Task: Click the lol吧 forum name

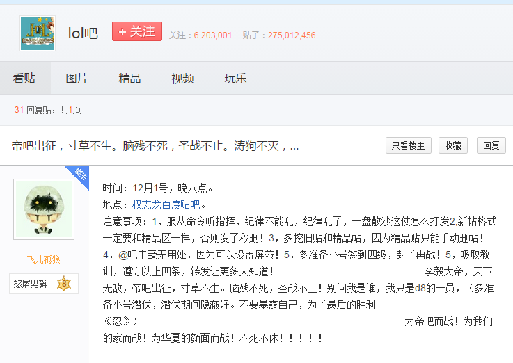Action: tap(83, 33)
